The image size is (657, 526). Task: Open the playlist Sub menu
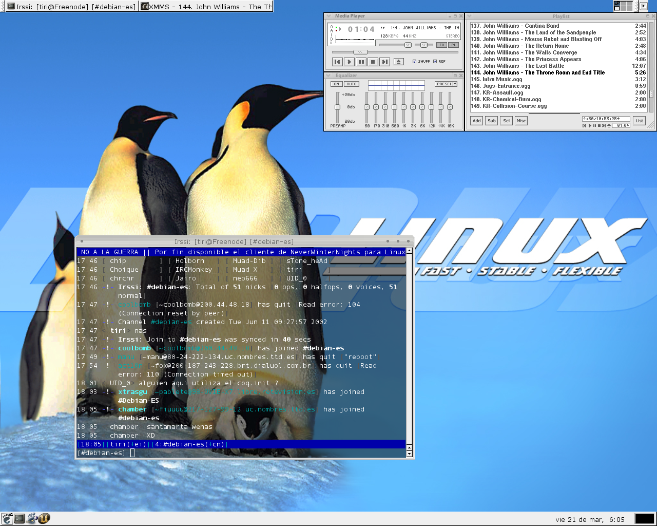pyautogui.click(x=492, y=121)
